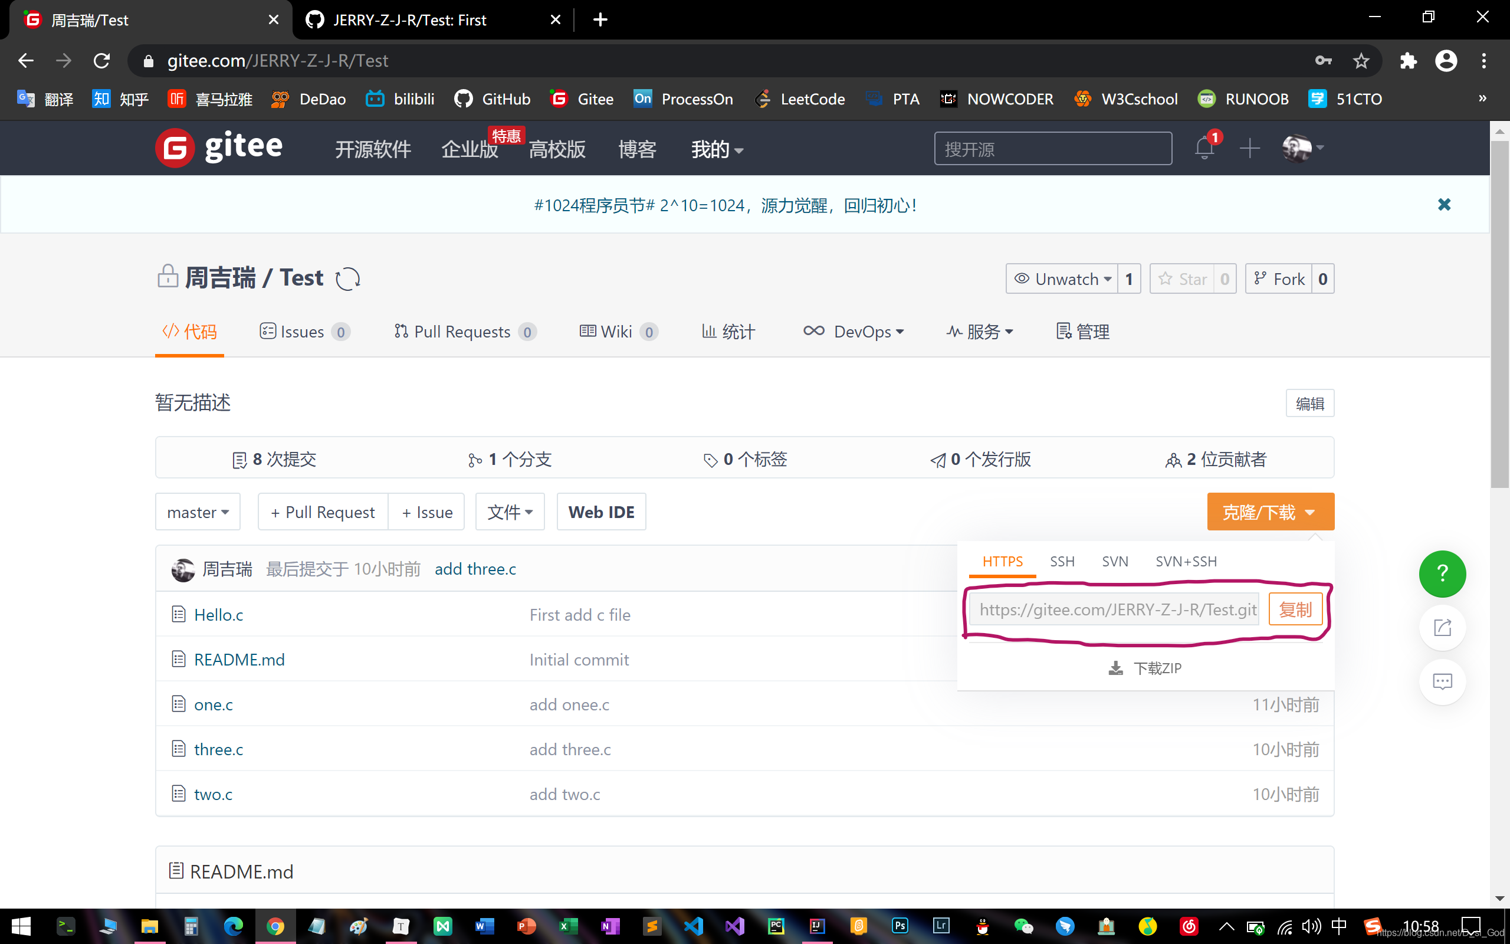
Task: Close the 1024 programmer festival banner
Action: pyautogui.click(x=1444, y=205)
